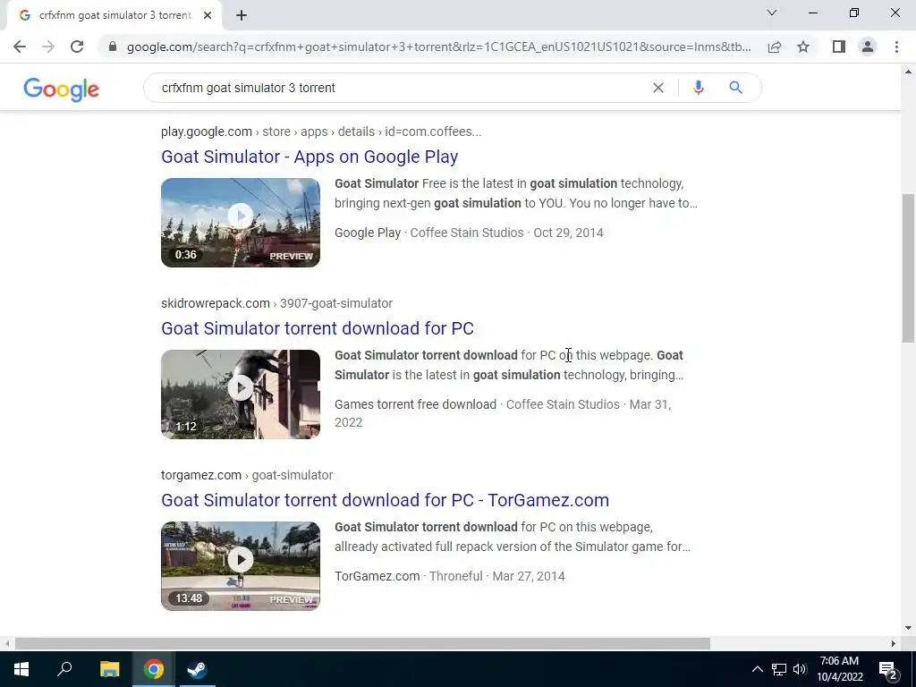Open the notification center with 2 alerts

(x=888, y=670)
